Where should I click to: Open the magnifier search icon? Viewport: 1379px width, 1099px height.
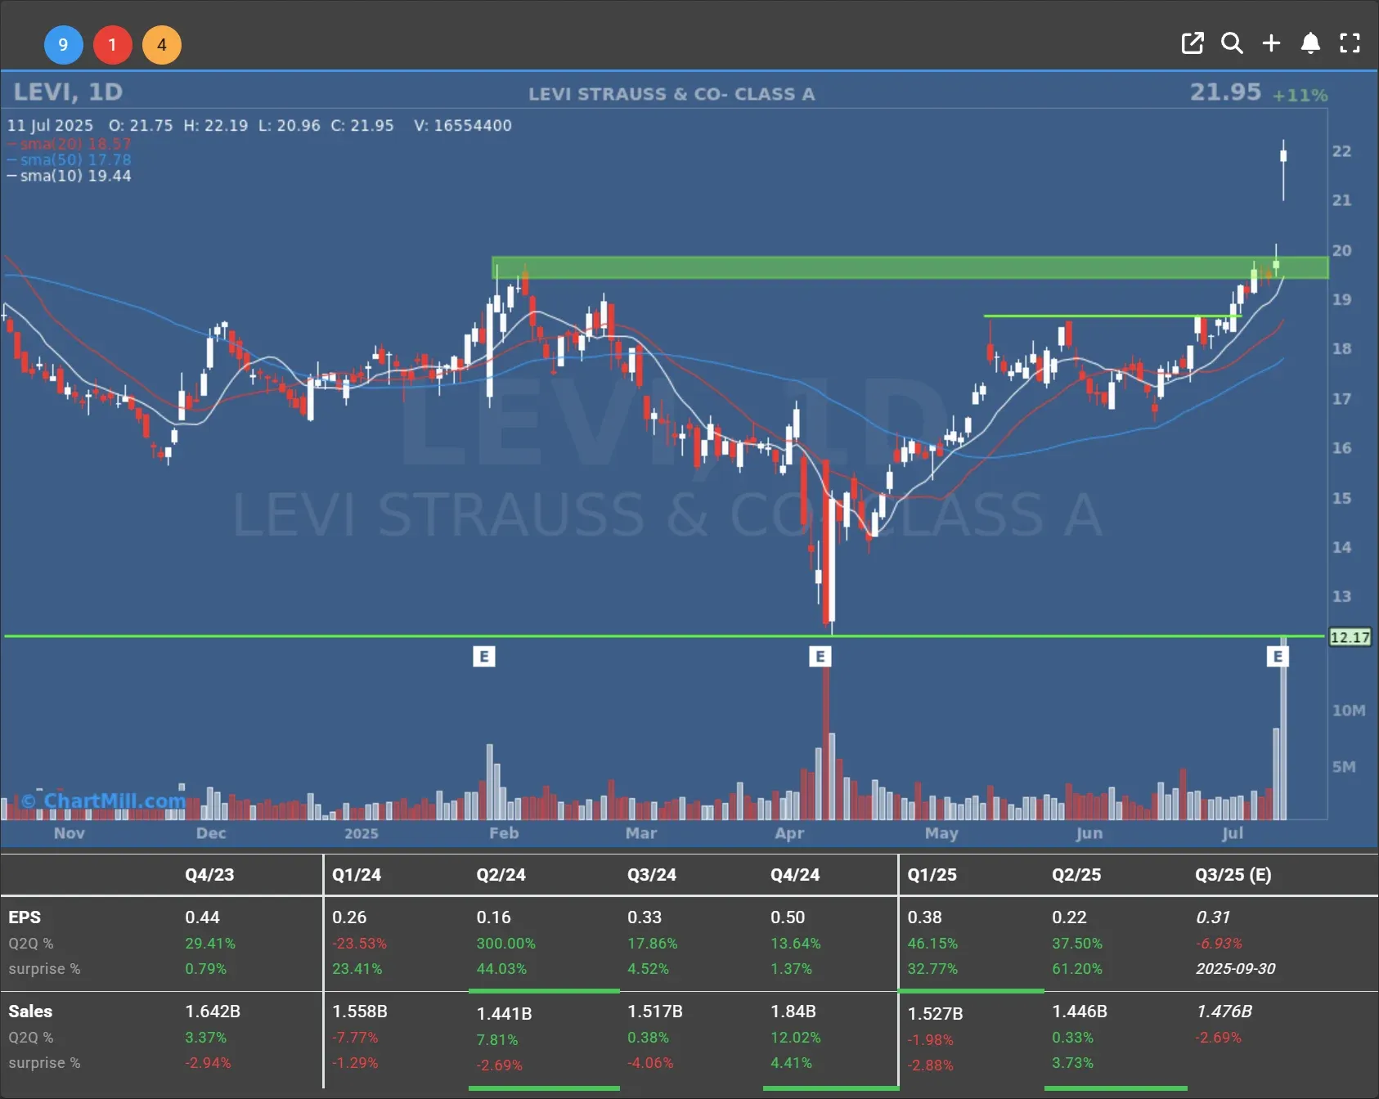[x=1232, y=43]
